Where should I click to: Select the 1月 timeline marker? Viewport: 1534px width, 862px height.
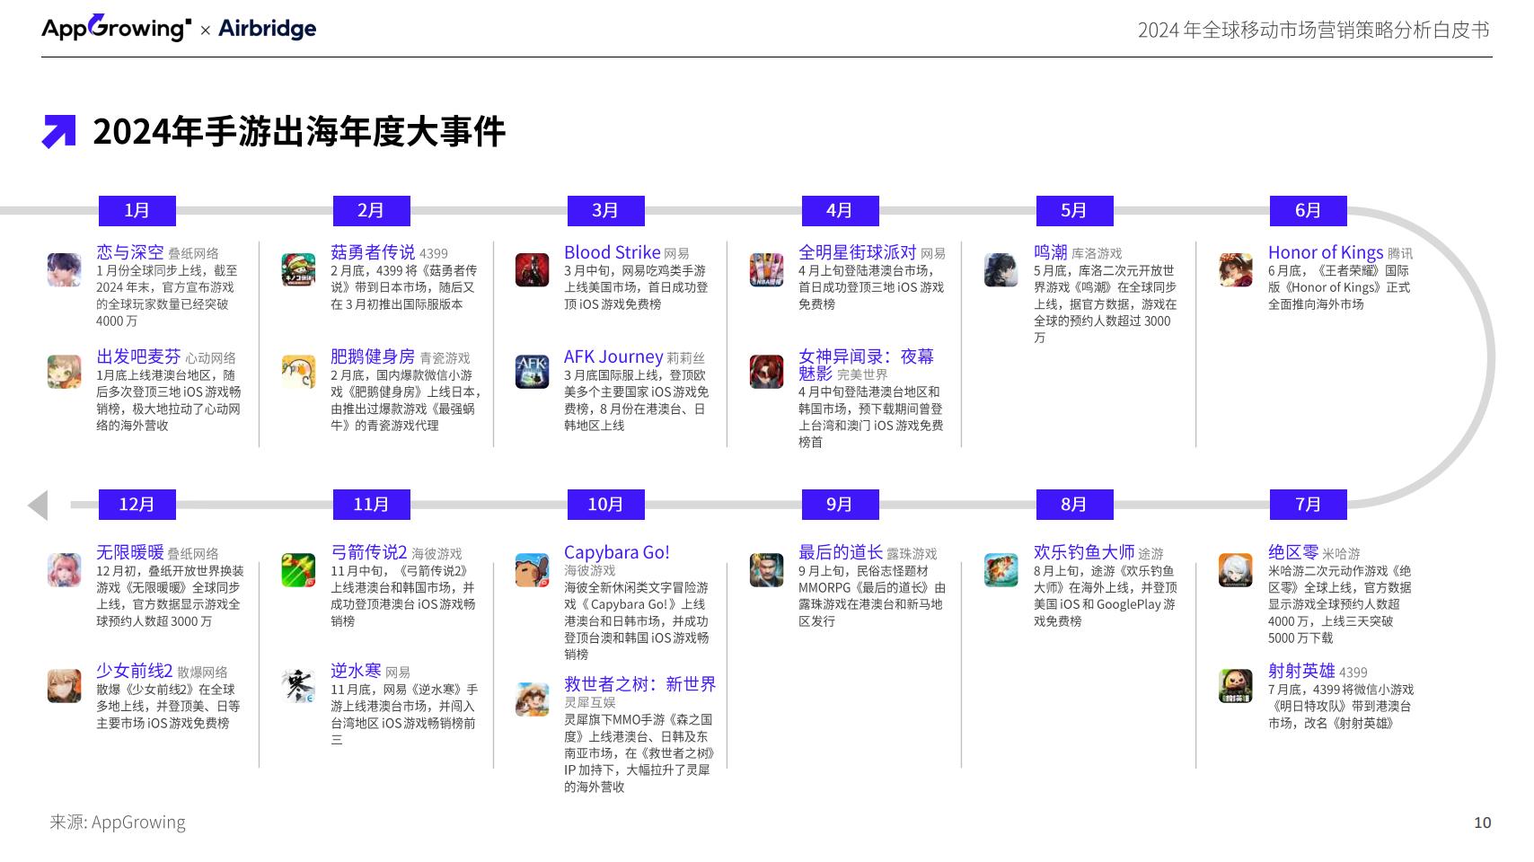[137, 210]
